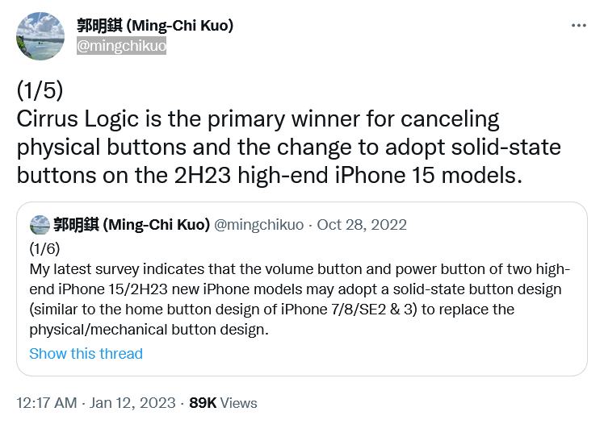
Task: Click Show this thread link
Action: [86, 353]
